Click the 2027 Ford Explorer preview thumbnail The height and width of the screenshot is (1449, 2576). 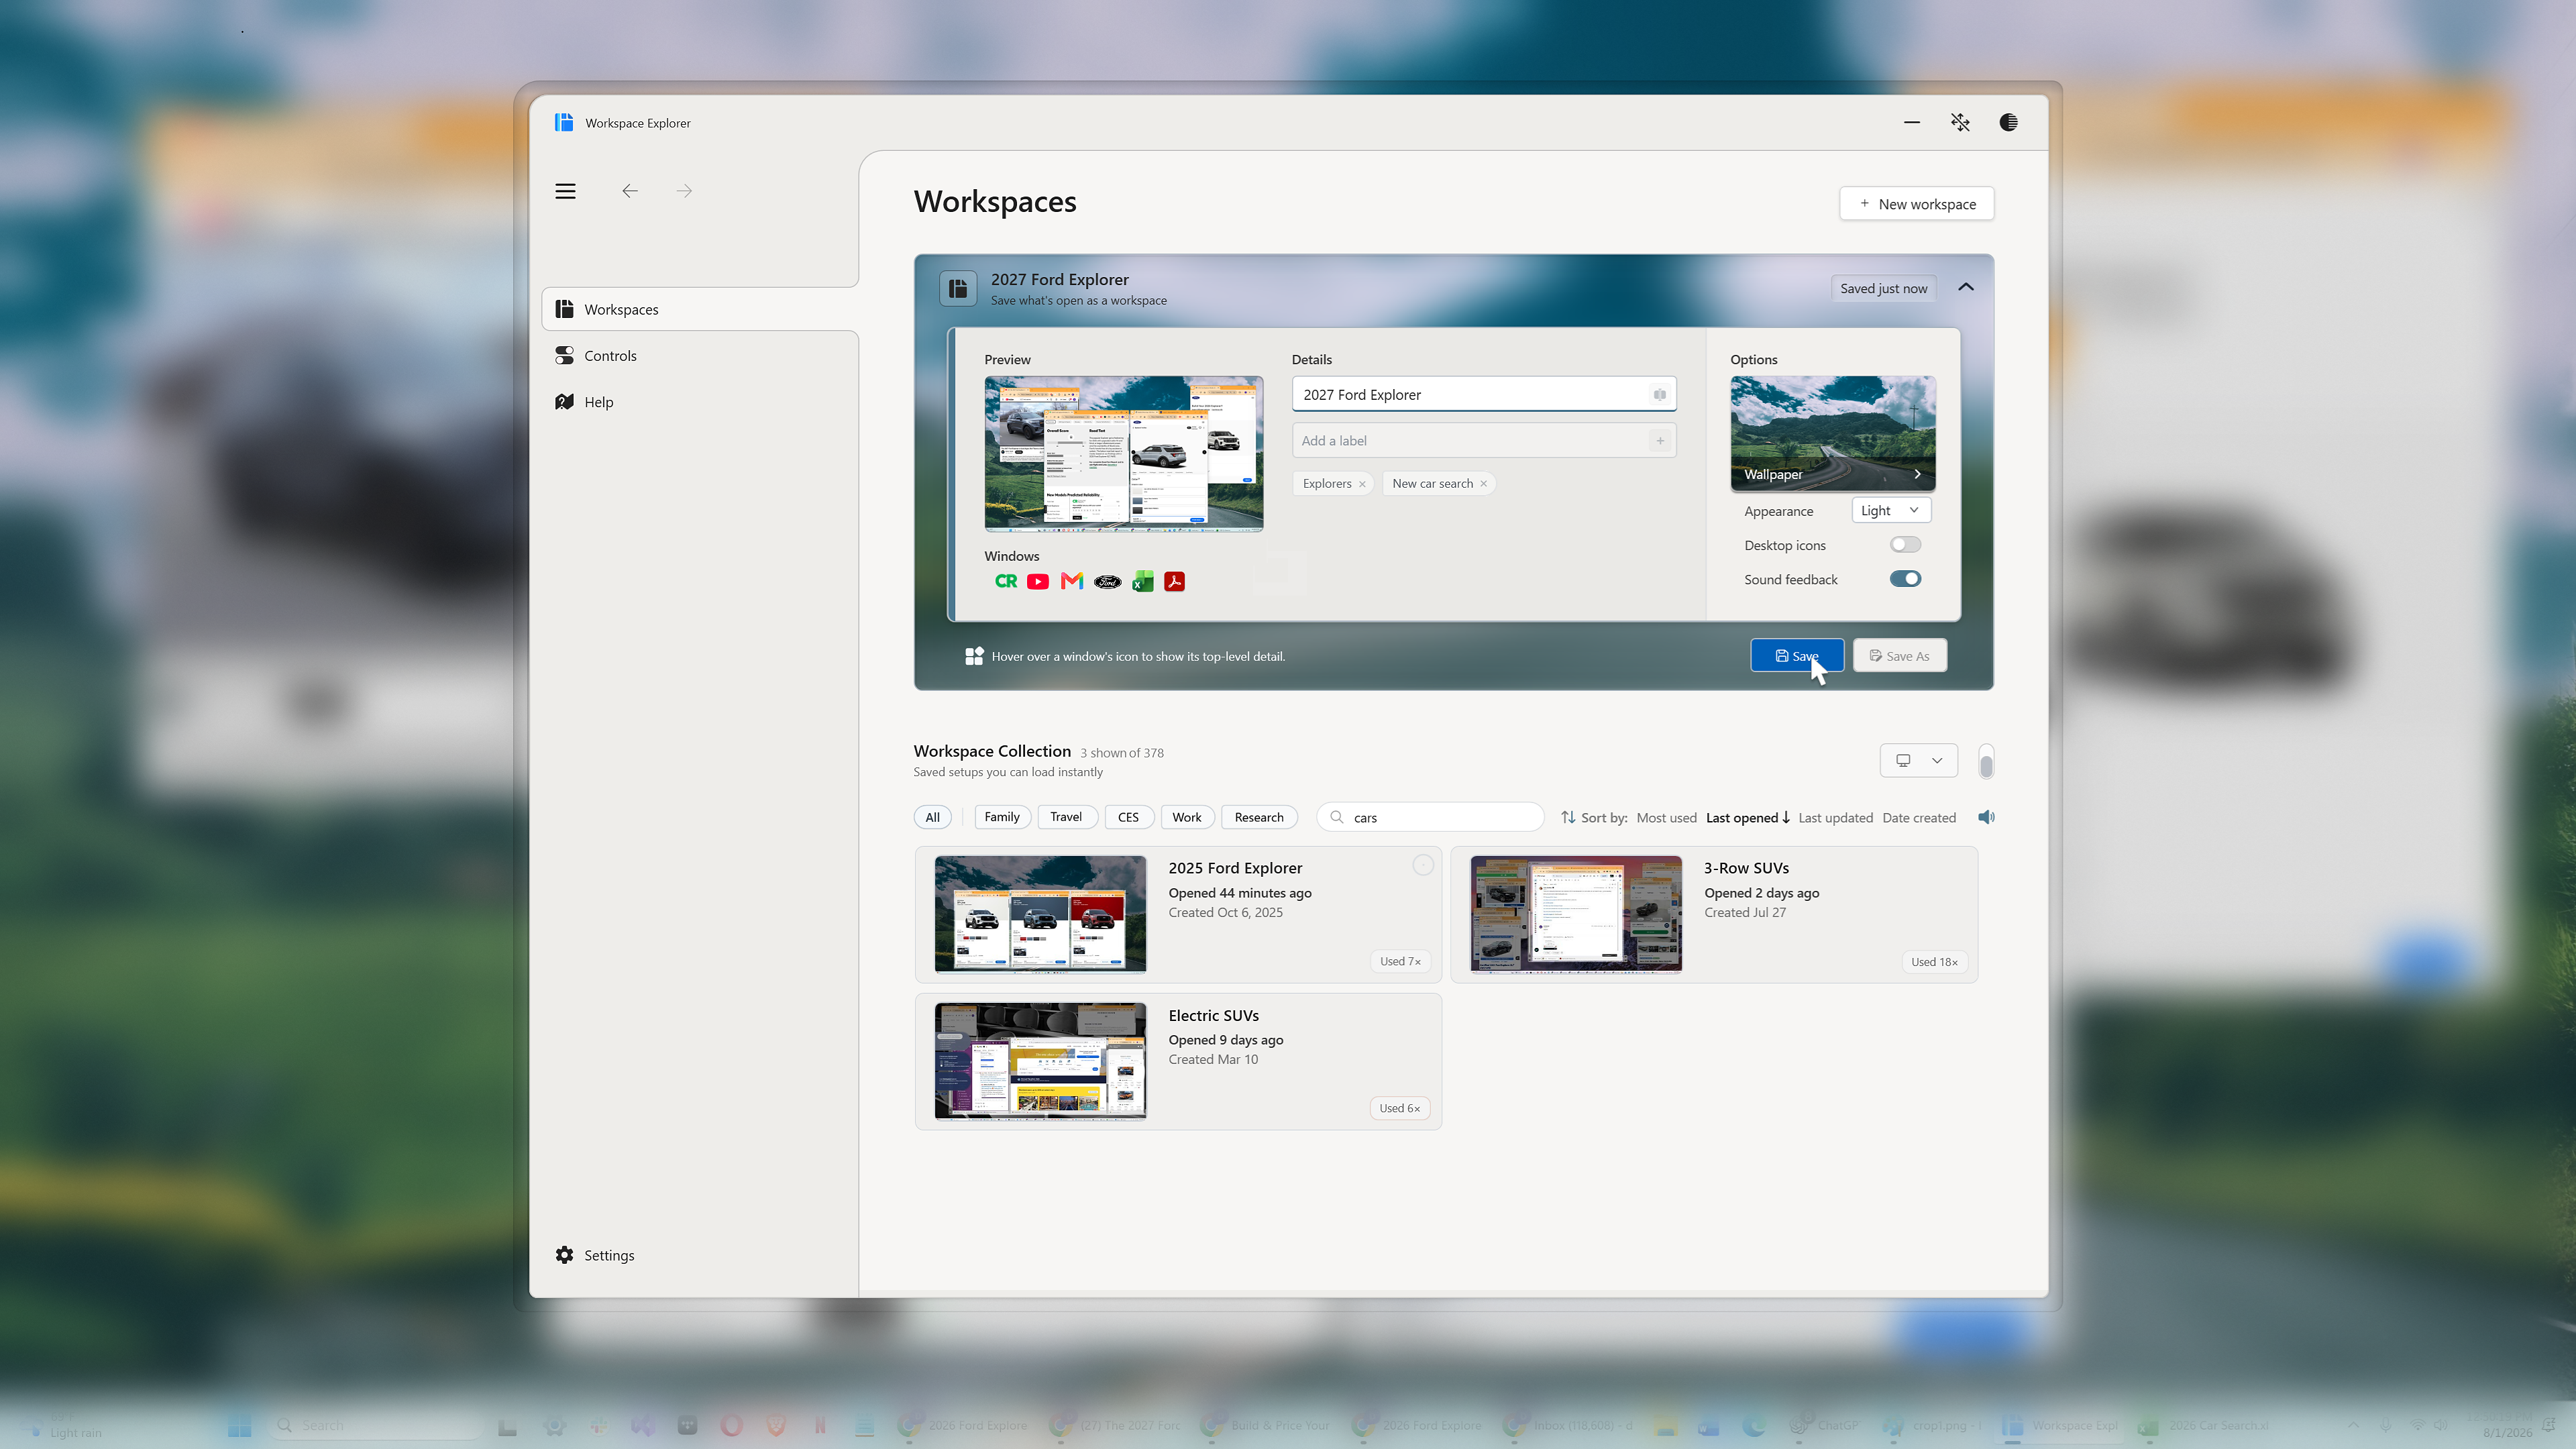click(x=1124, y=453)
